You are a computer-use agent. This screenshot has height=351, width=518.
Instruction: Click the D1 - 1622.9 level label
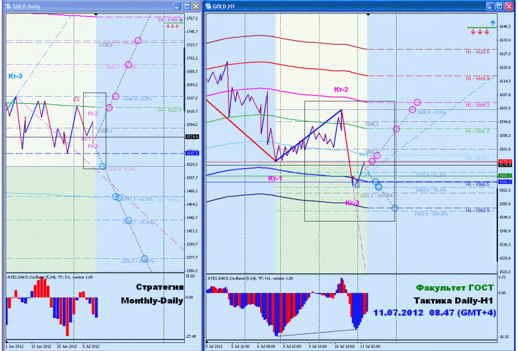(169, 110)
